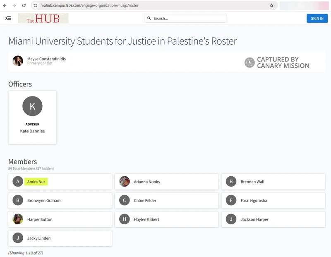Click Harper Sutton profile photo

(x=18, y=219)
